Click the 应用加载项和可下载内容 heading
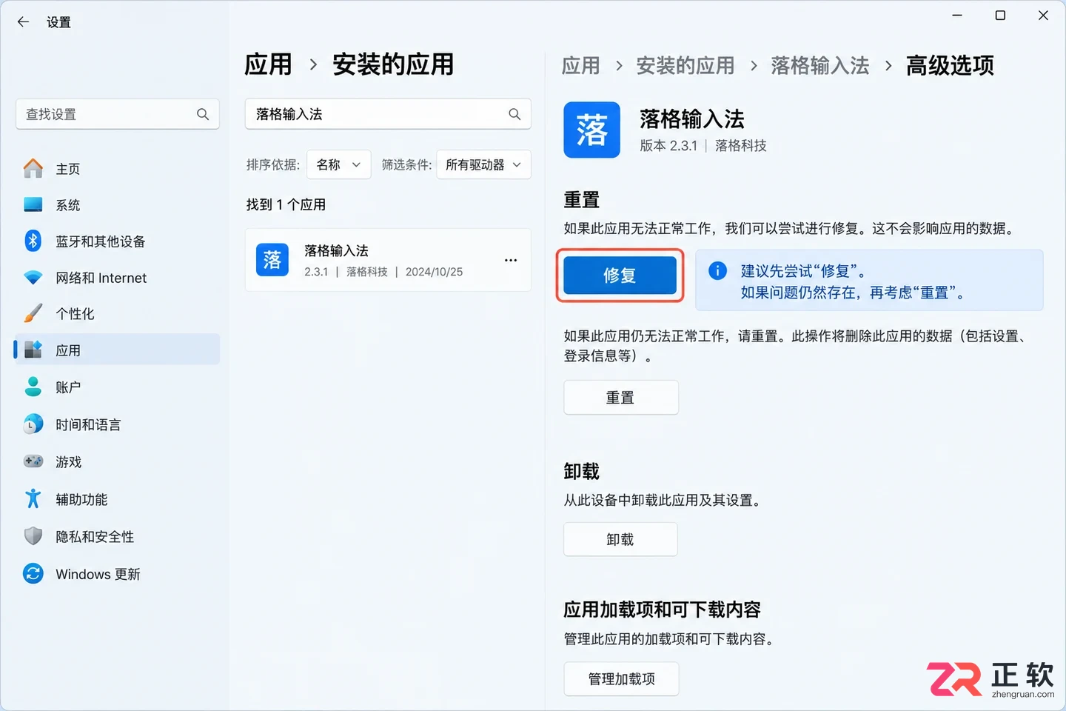Viewport: 1066px width, 711px height. point(662,610)
